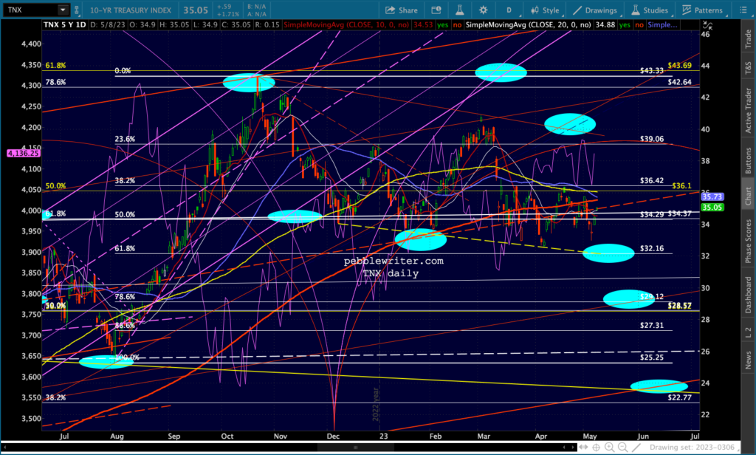Click the yellow $43.69 level label
Image resolution: width=756 pixels, height=455 pixels.
[679, 66]
